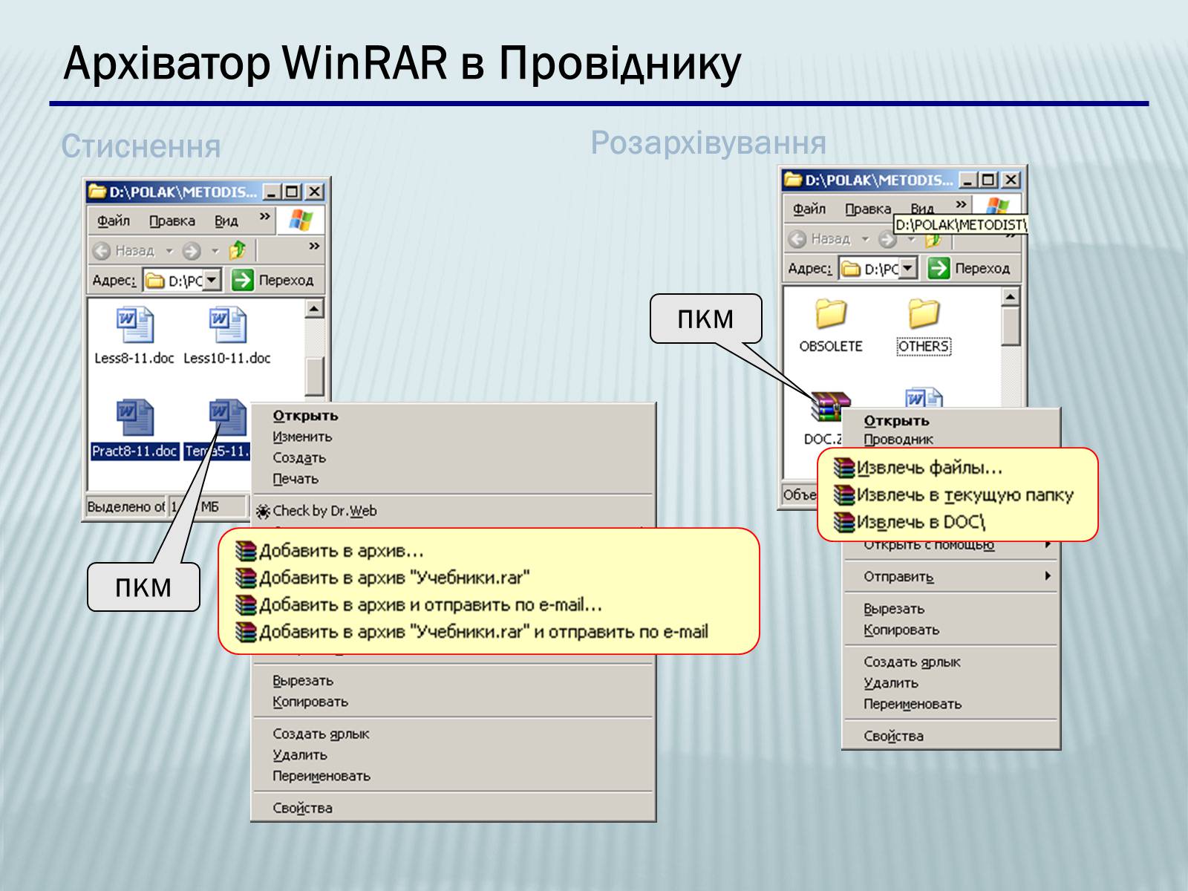Open Файл menu in left window
The height and width of the screenshot is (891, 1188).
click(x=114, y=221)
